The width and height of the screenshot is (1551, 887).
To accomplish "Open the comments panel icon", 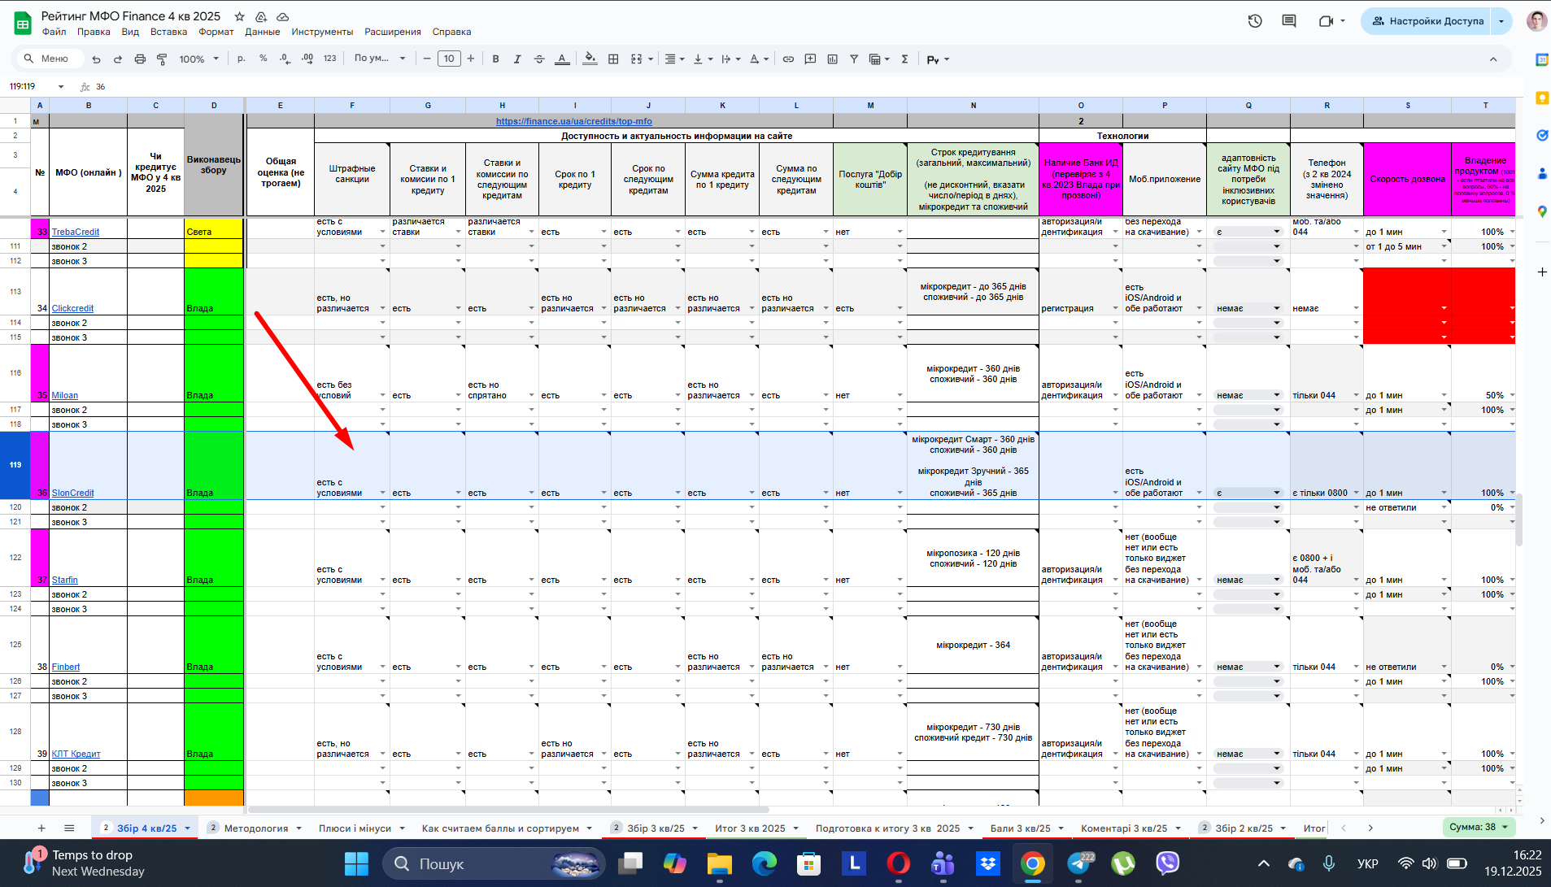I will 1289,21.
